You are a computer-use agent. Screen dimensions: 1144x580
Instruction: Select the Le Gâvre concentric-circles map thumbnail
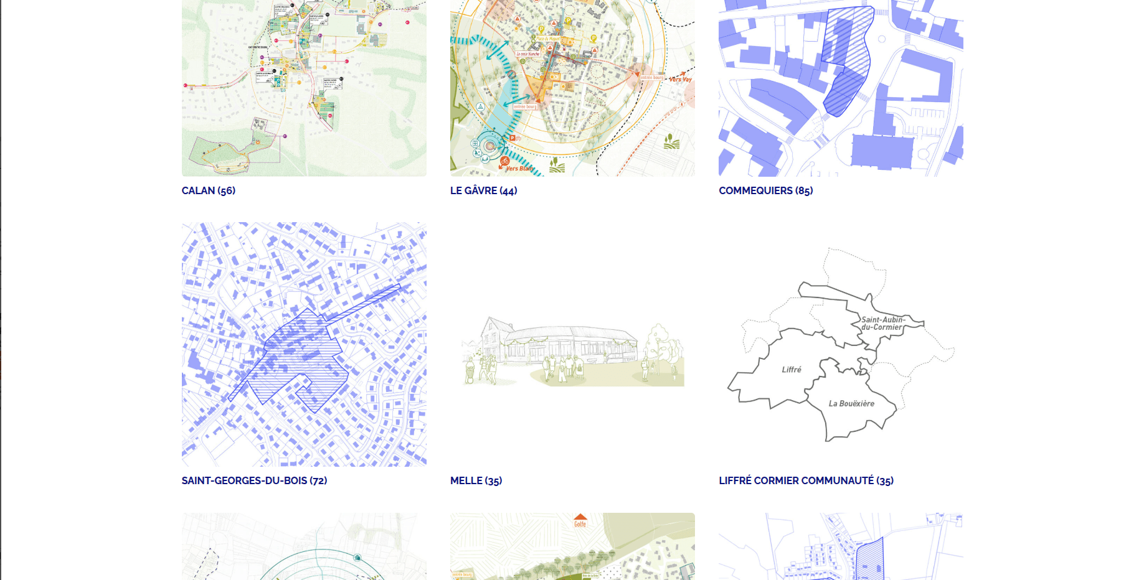click(572, 87)
